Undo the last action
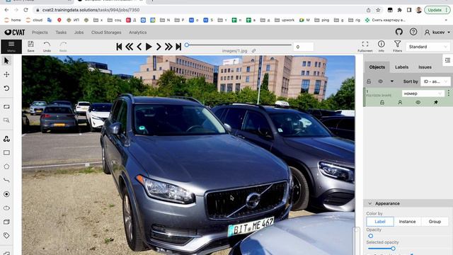Image resolution: width=453 pixels, height=255 pixels. point(47,46)
